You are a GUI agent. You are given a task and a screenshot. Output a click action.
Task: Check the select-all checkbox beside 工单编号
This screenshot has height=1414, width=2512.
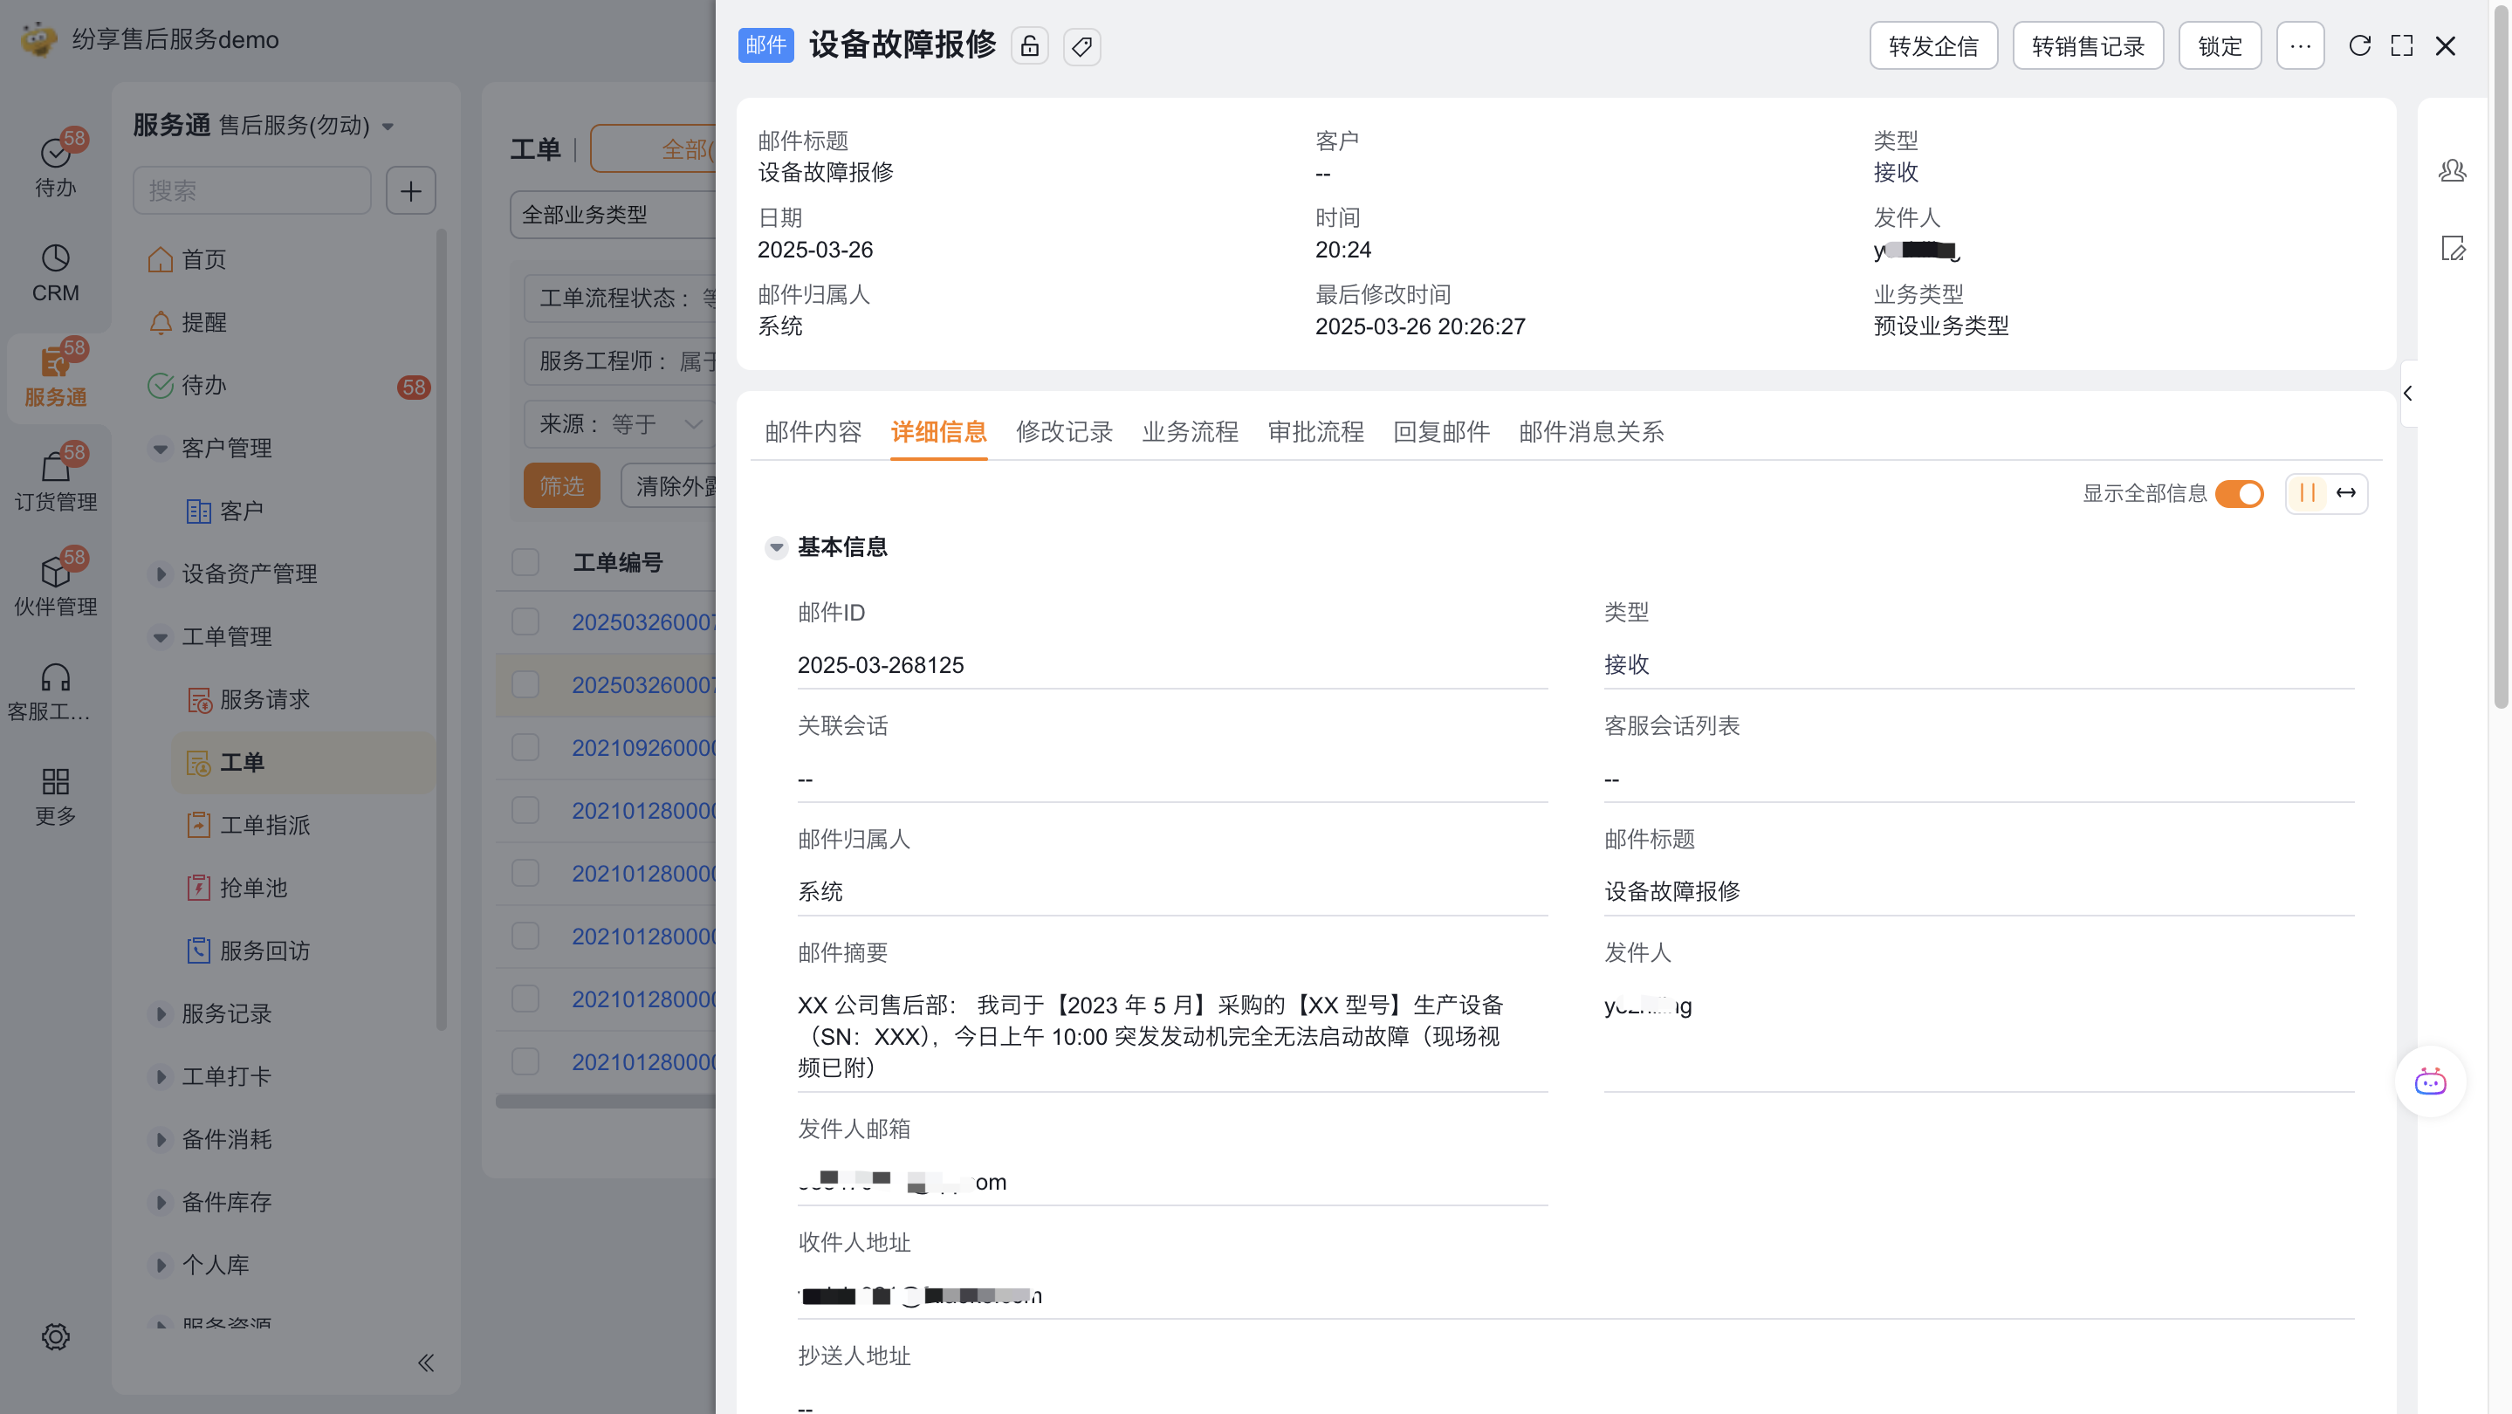525,562
